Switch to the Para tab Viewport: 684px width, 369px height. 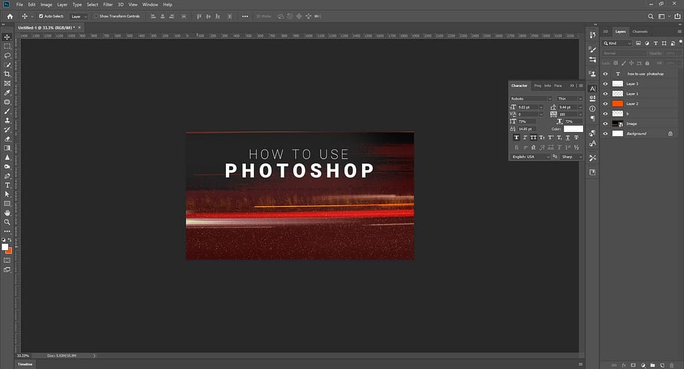point(558,85)
